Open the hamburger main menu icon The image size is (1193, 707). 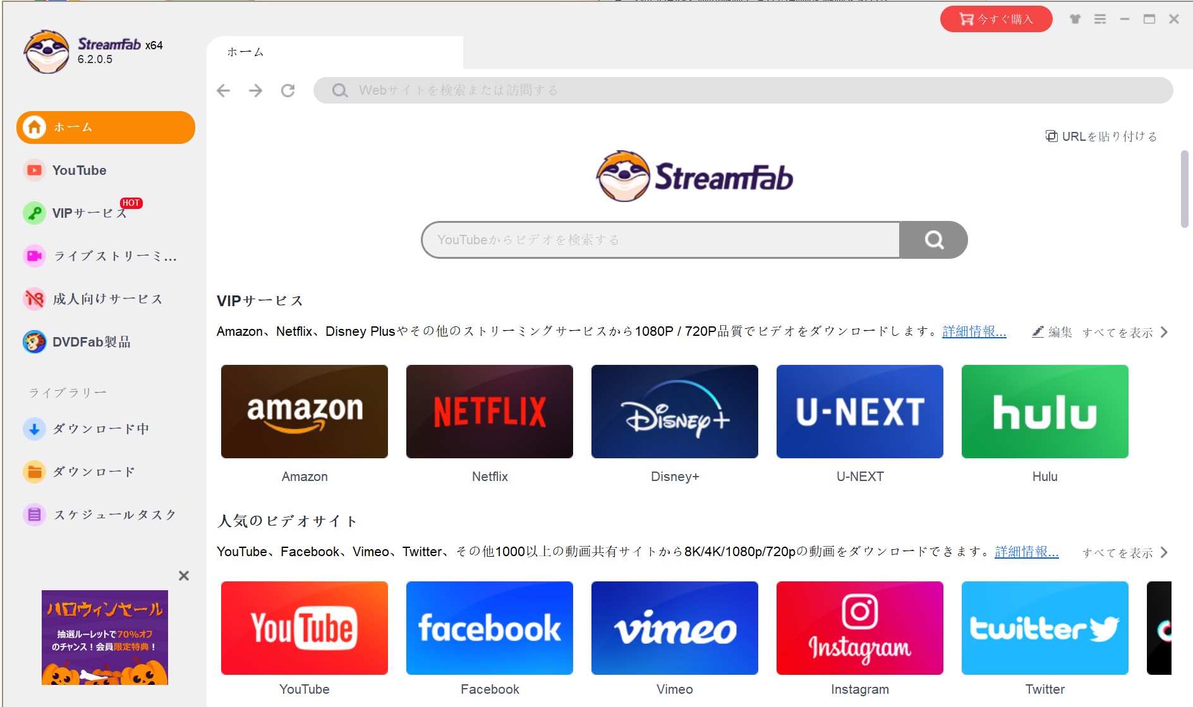point(1100,19)
